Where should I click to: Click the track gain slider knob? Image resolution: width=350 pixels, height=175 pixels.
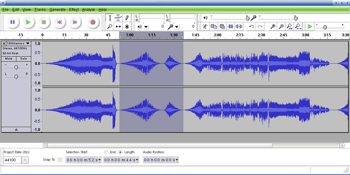click(x=16, y=67)
